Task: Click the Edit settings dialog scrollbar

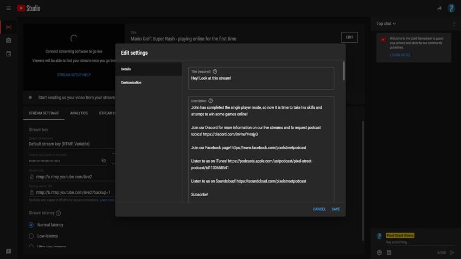Action: [344, 71]
